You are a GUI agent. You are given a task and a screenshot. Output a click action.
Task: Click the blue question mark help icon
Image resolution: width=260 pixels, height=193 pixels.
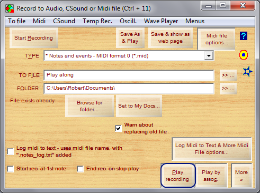click(244, 36)
